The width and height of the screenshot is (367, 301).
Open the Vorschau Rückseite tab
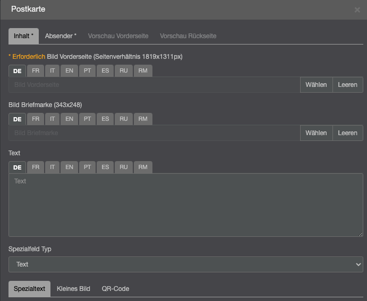188,36
